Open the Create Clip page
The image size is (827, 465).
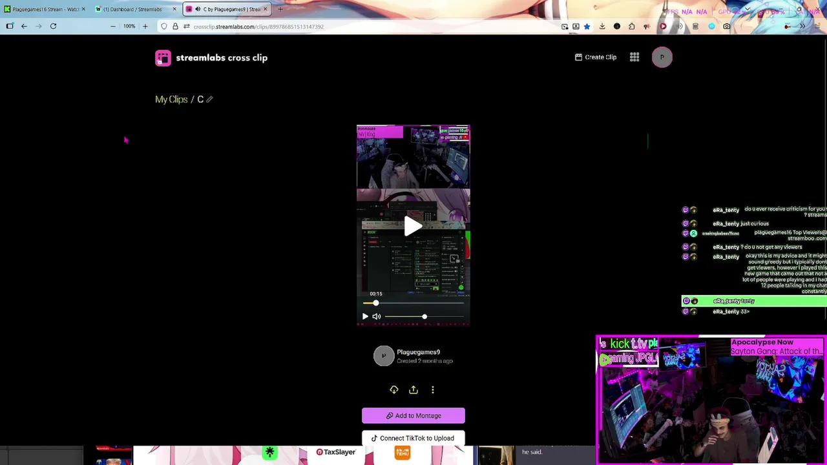pyautogui.click(x=596, y=57)
